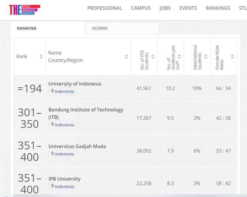Open the PROFESSIONAL menu
This screenshot has width=247, height=197.
[105, 8]
